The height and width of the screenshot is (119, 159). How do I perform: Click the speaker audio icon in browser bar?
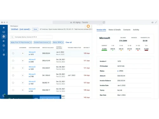click(x=152, y=23)
